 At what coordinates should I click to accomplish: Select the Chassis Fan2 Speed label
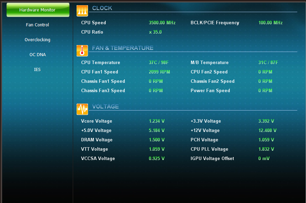[212, 81]
